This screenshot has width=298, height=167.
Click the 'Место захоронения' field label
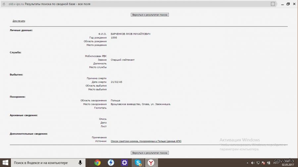point(95,104)
